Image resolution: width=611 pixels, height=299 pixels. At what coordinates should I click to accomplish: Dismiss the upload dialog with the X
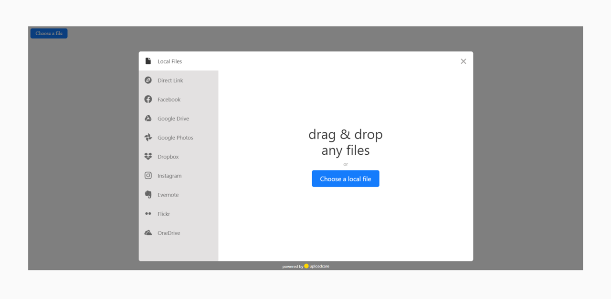463,61
